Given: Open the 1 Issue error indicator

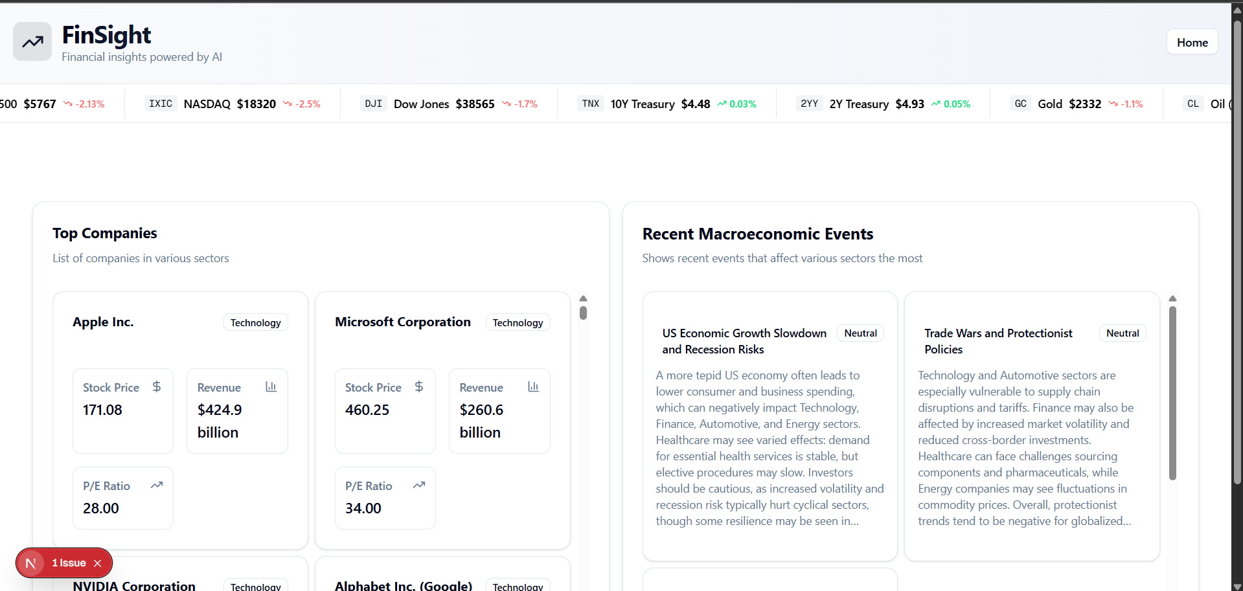Looking at the screenshot, I should [69, 563].
